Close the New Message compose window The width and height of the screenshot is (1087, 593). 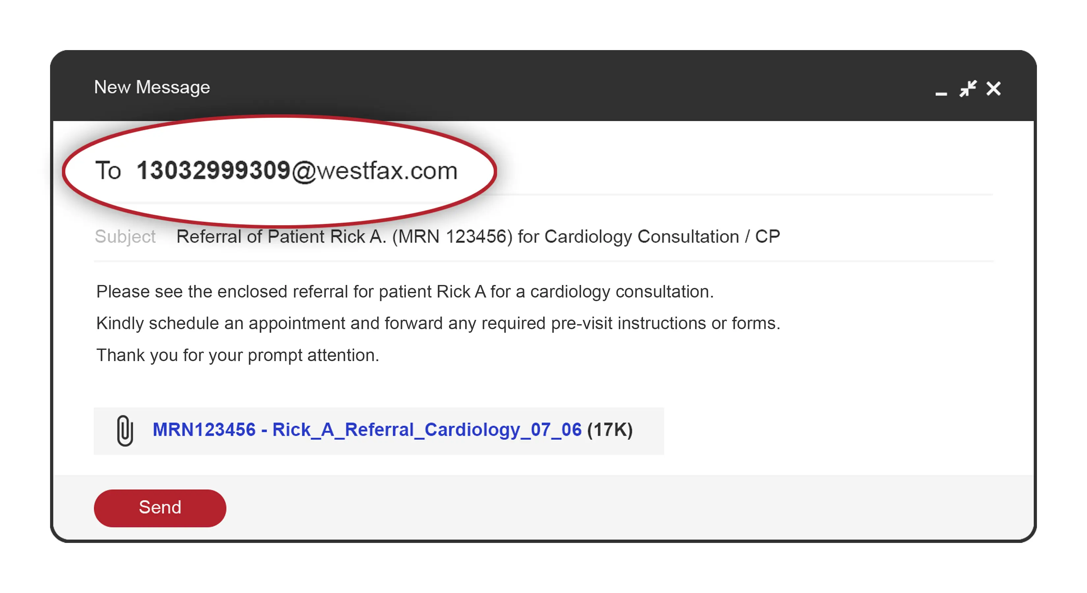pos(993,89)
